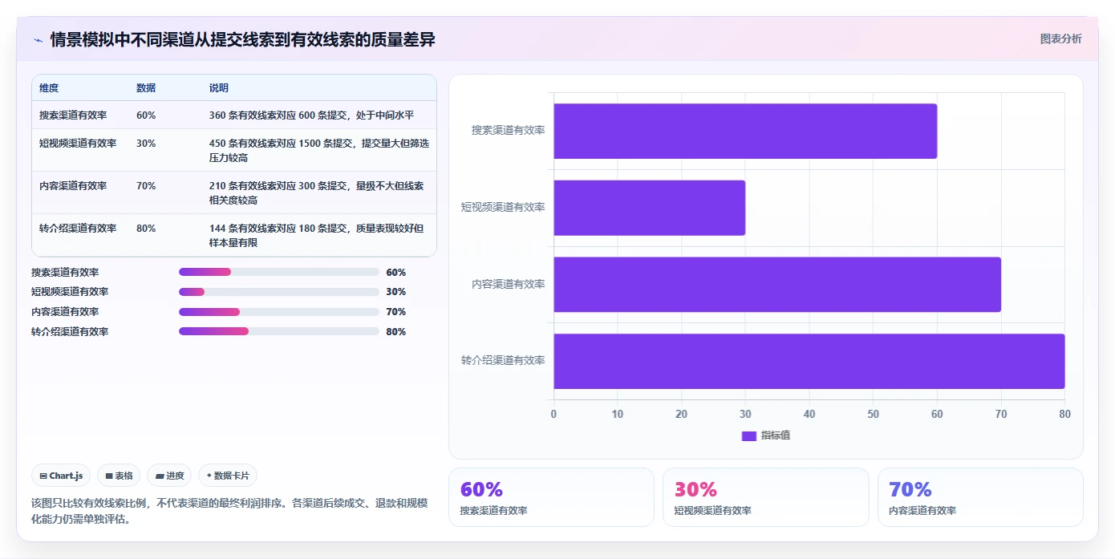Click the footnote paragraph starting 该图只比较
This screenshot has width=1115, height=559.
pos(229,511)
